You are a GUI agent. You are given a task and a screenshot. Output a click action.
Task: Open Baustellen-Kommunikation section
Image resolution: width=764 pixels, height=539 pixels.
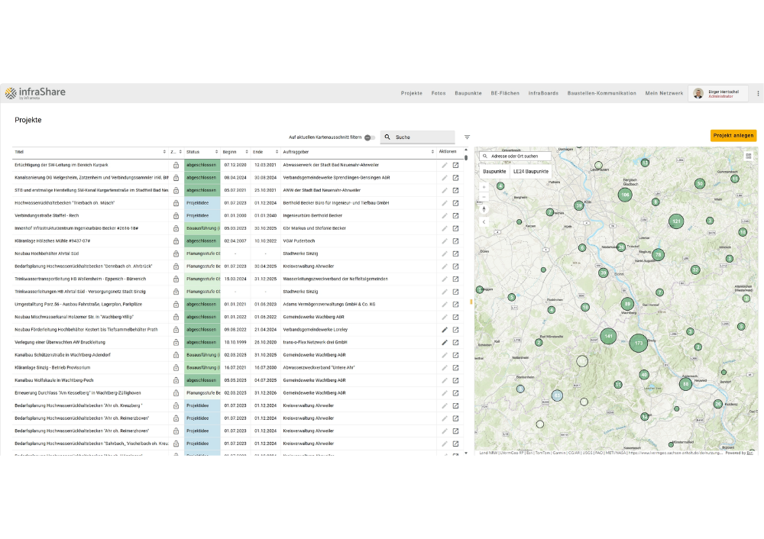602,93
